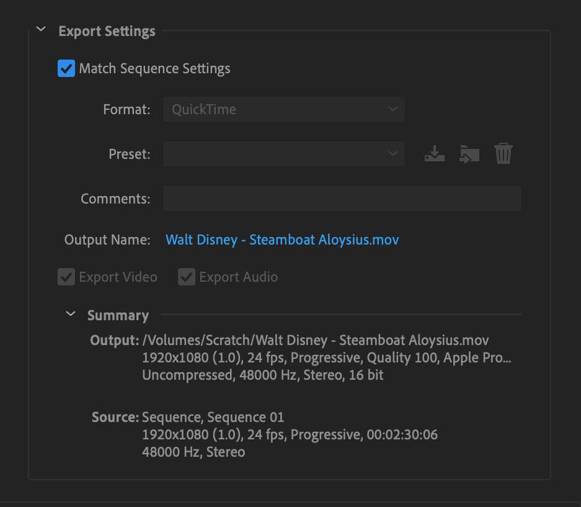Image resolution: width=581 pixels, height=507 pixels.
Task: Click the Format: label
Action: pyautogui.click(x=126, y=109)
